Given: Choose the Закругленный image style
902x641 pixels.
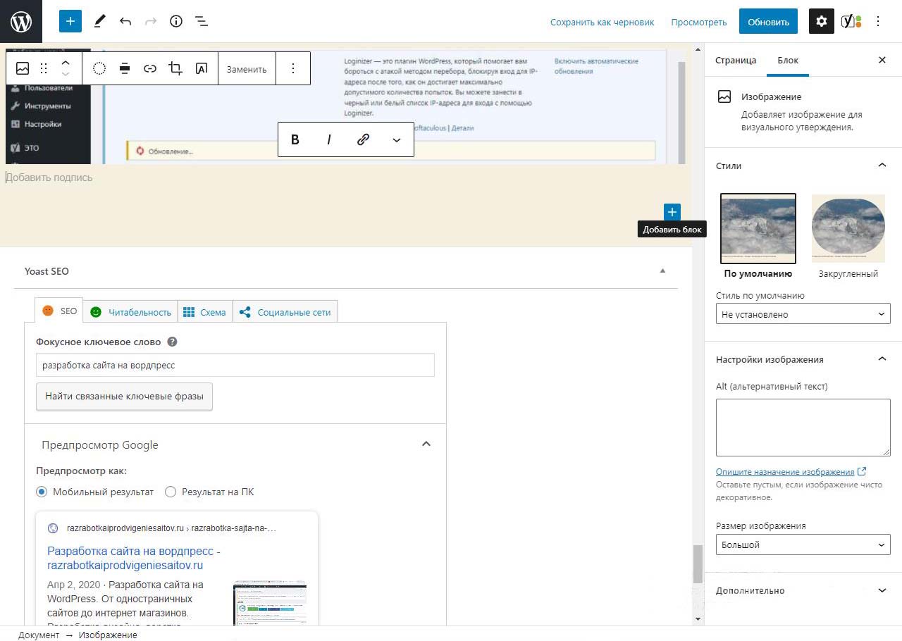Looking at the screenshot, I should (x=848, y=229).
